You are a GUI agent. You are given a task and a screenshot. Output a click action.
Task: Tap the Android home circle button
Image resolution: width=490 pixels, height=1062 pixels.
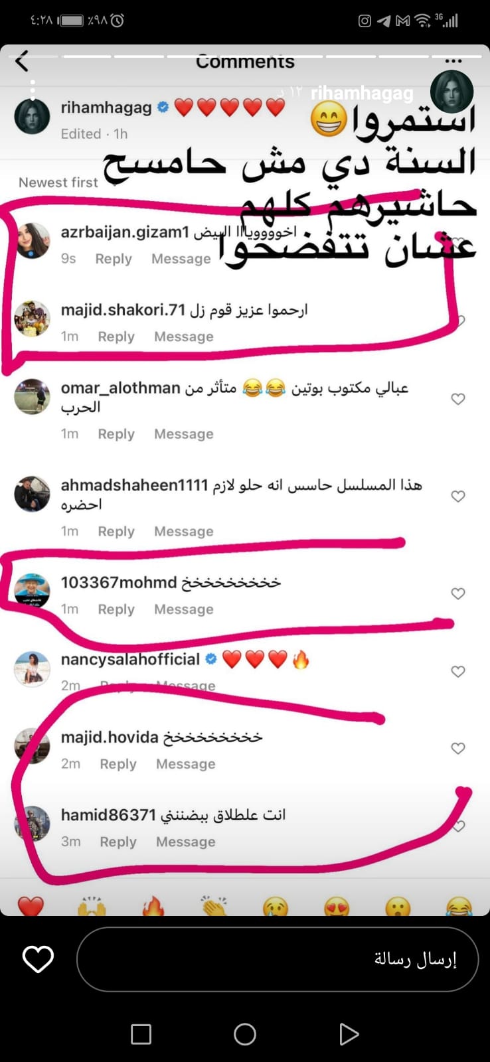tap(245, 1033)
